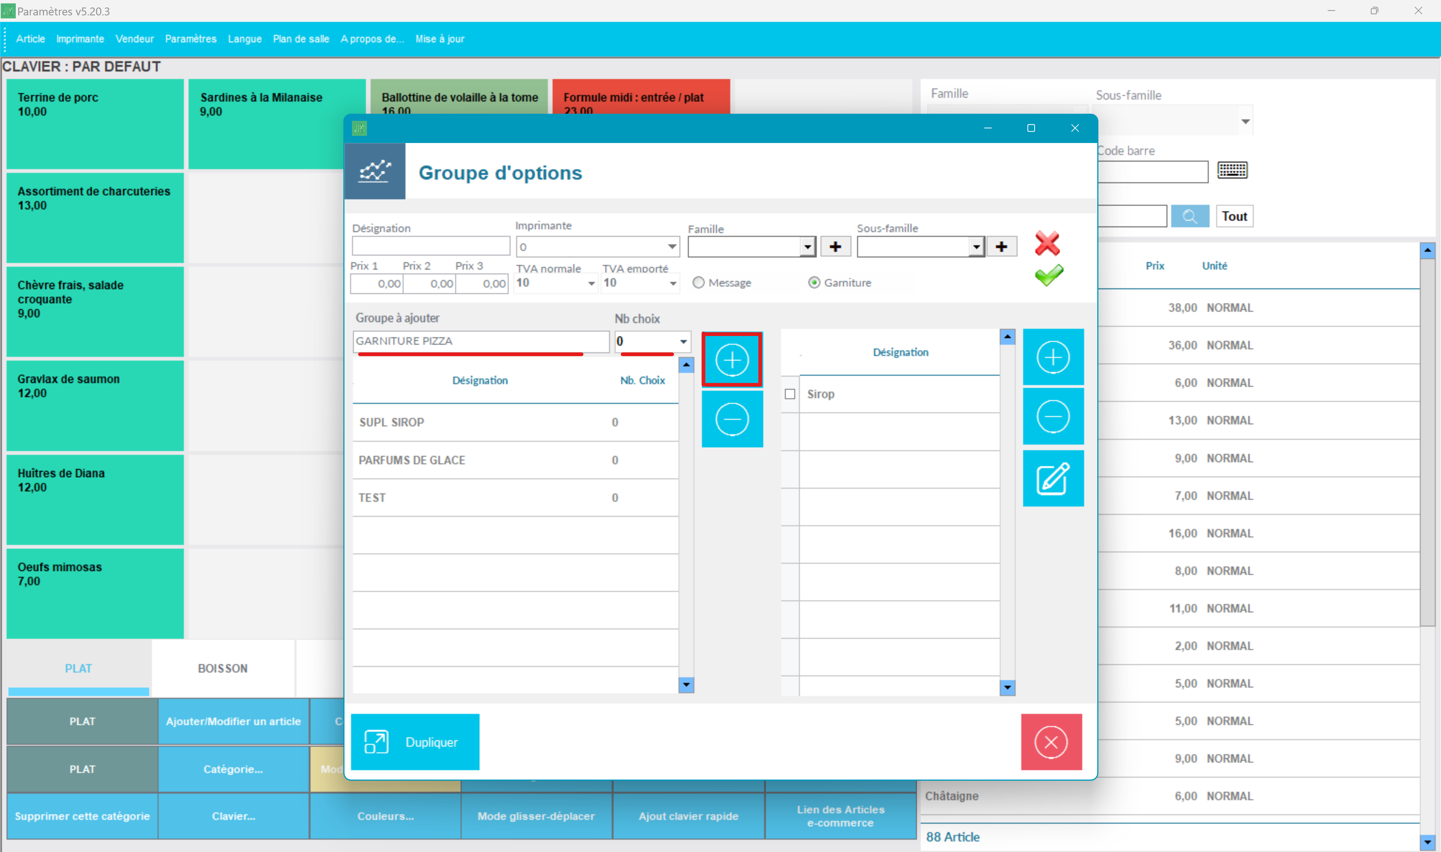
Task: Select the PARFUMS DE GLACE row
Action: coord(515,460)
